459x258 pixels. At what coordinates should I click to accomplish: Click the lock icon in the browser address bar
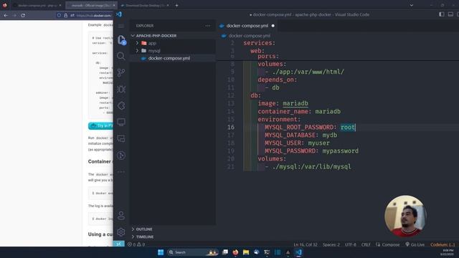click(x=65, y=15)
